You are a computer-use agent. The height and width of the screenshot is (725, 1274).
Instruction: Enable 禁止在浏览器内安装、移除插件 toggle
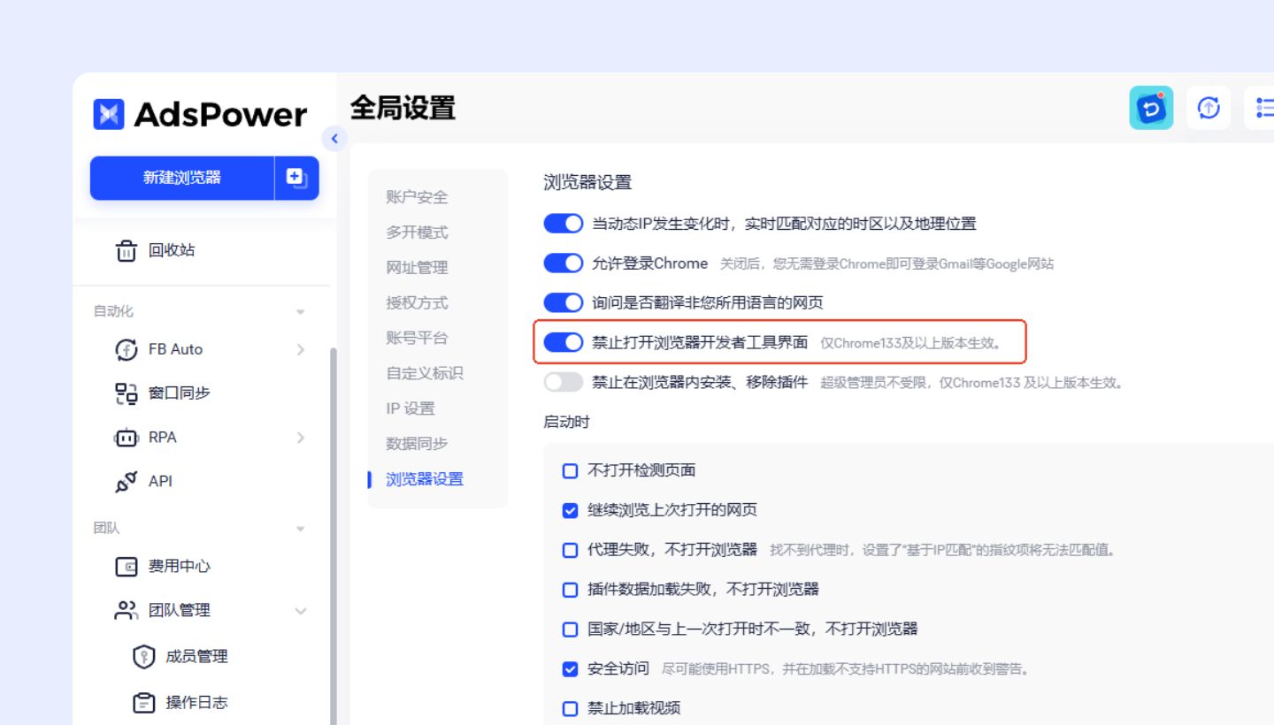pyautogui.click(x=564, y=382)
